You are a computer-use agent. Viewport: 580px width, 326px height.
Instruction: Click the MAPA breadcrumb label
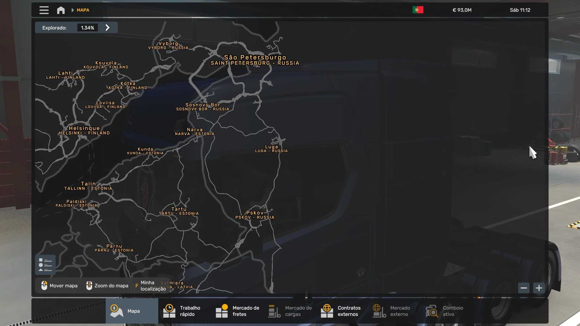click(x=83, y=10)
